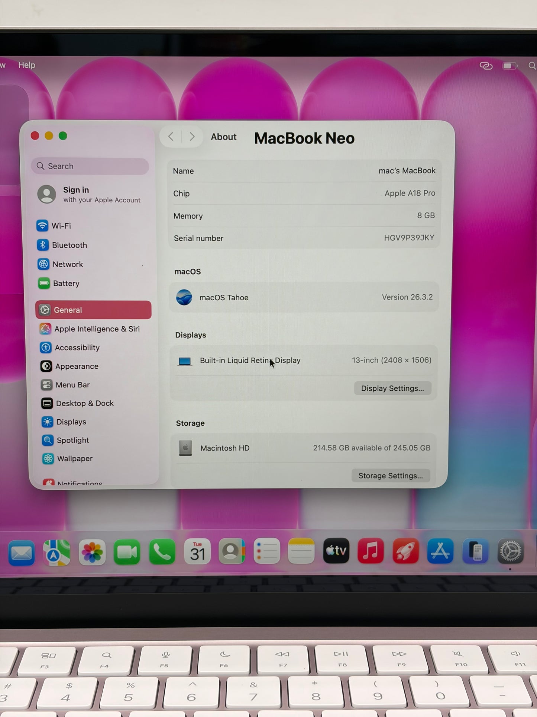The height and width of the screenshot is (717, 537).
Task: Open Maps from the Dock
Action: [56, 552]
